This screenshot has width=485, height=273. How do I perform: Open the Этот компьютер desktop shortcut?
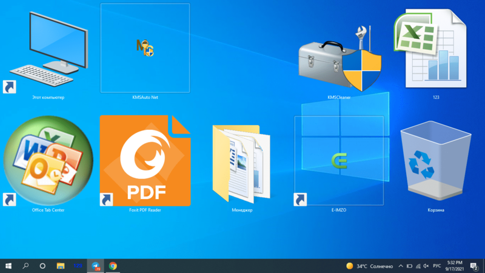click(x=48, y=50)
